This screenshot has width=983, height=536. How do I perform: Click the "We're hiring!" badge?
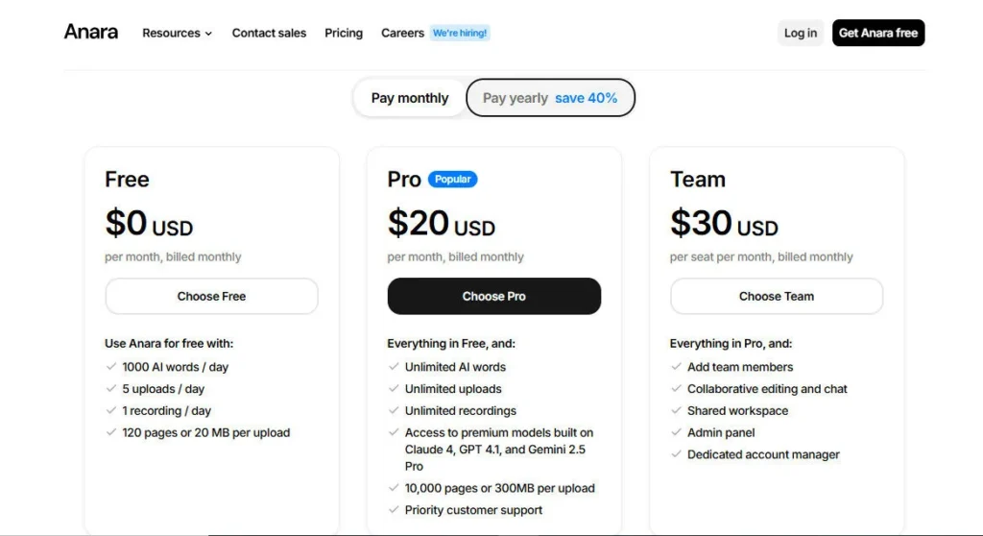pos(460,33)
